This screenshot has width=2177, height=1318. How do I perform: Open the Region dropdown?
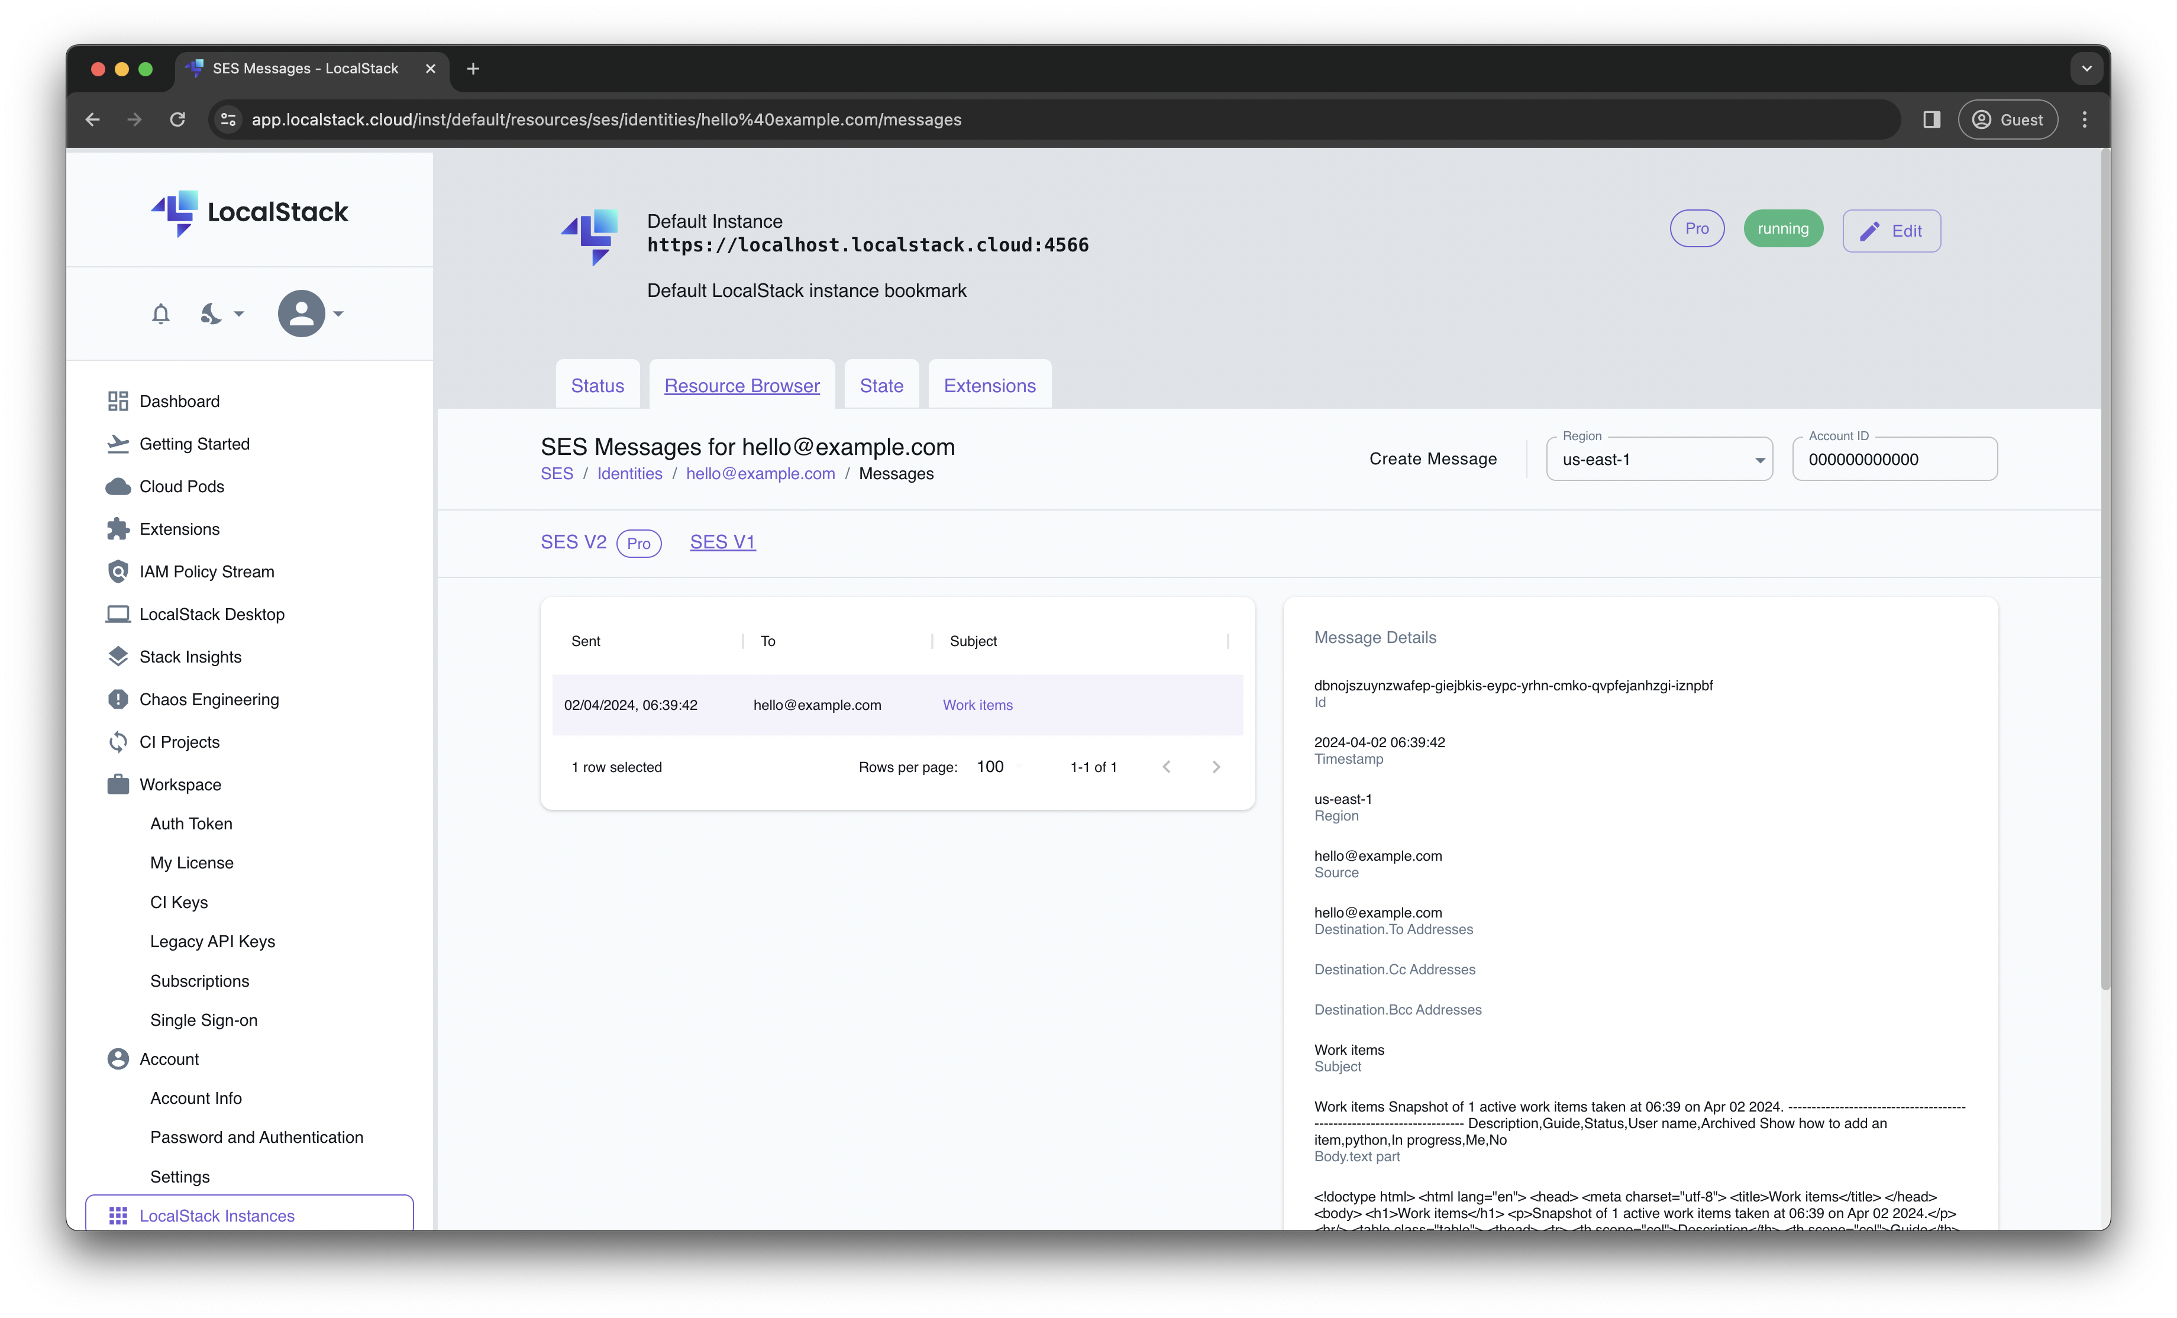click(1659, 460)
